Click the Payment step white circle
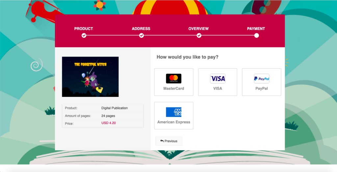 coord(256,36)
